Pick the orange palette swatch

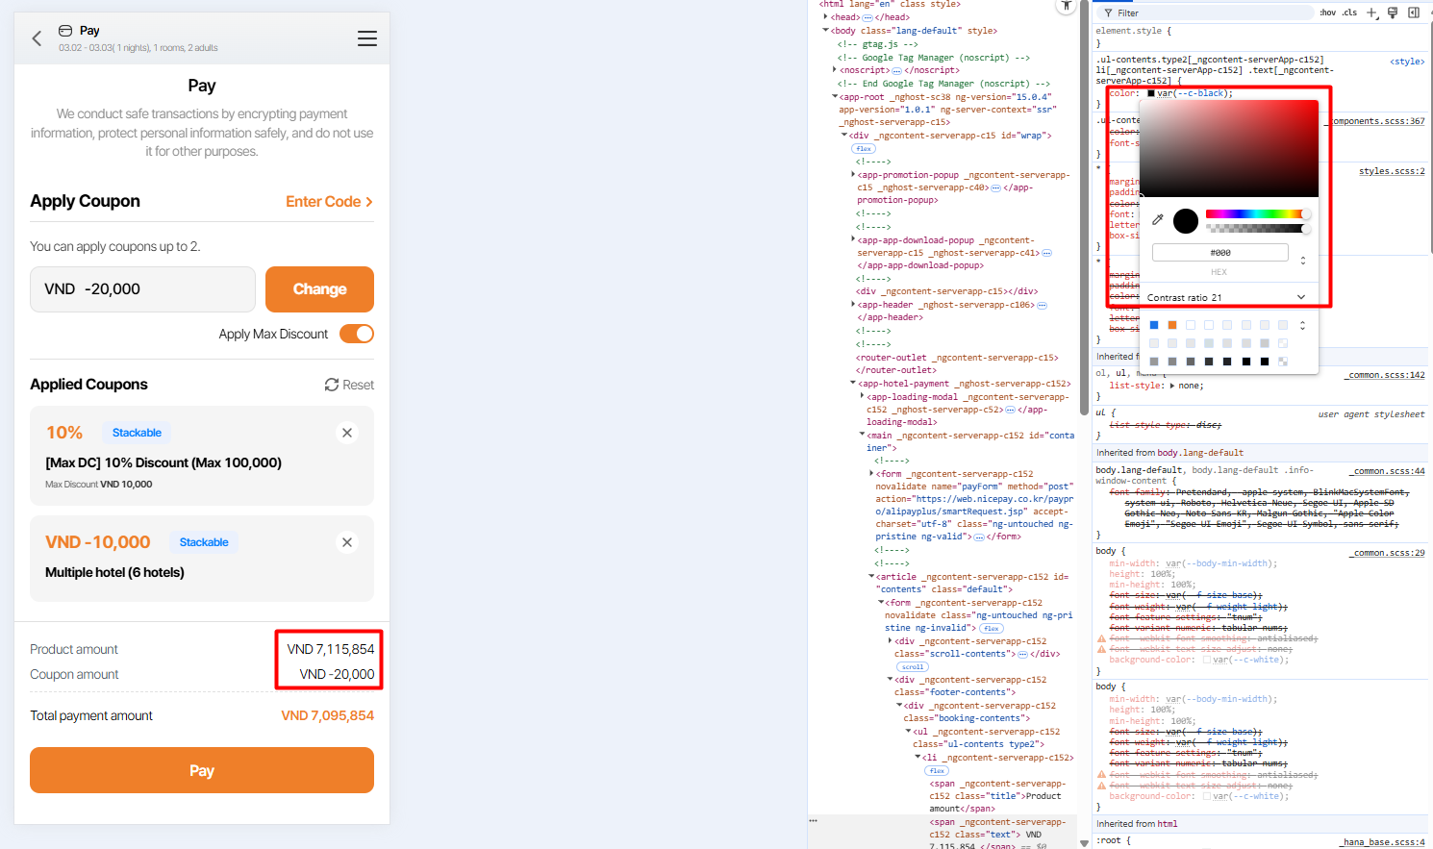[x=1172, y=325]
